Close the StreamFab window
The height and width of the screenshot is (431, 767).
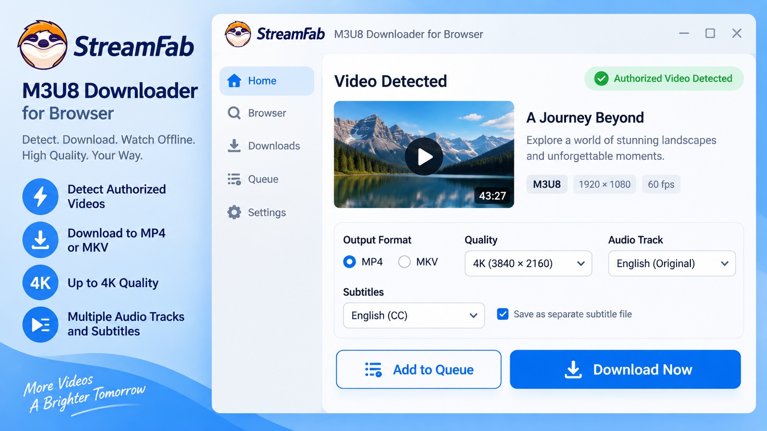pos(737,33)
